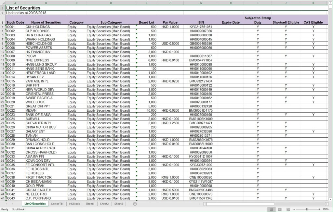This screenshot has width=333, height=212.
Task: Click the 'Sub-Category' heading cell
Action: 111,20
